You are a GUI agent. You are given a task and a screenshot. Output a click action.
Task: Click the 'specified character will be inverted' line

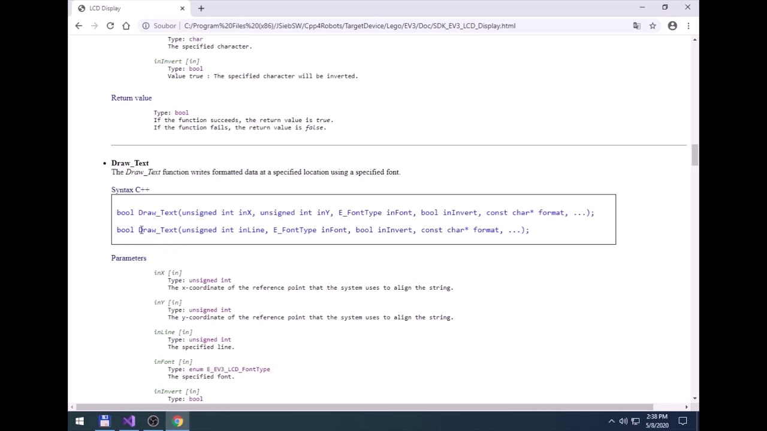click(262, 76)
